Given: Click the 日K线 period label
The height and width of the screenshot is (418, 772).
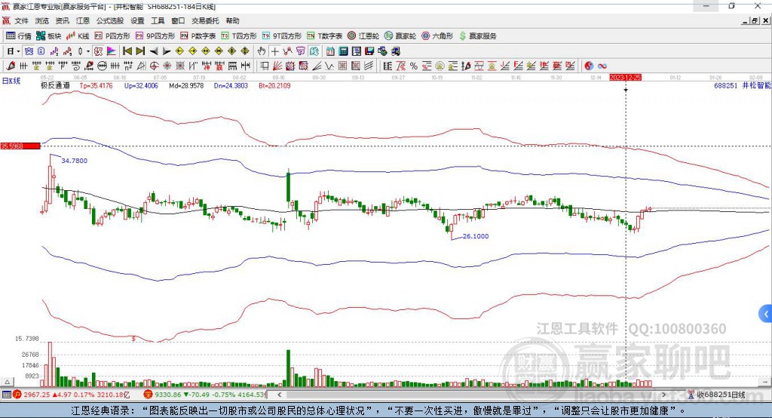Looking at the screenshot, I should [x=11, y=81].
